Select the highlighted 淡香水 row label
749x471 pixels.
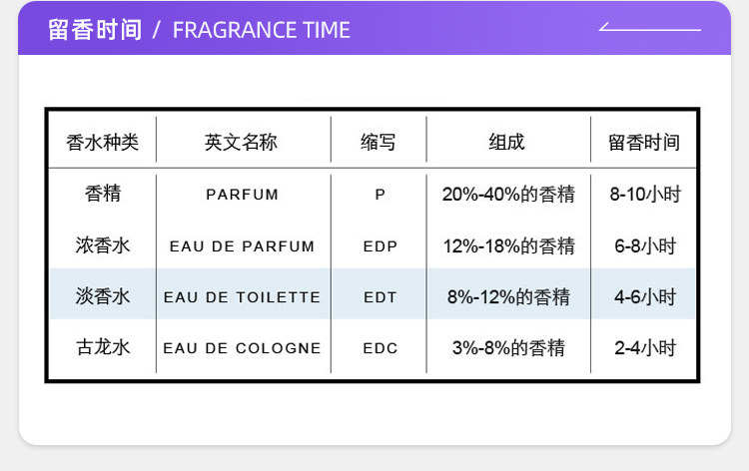coord(102,296)
